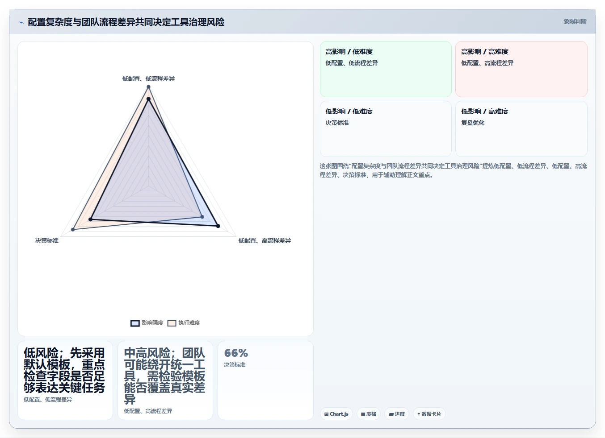Click the 66% metric value
Screen dimensions: 605x438
click(x=236, y=353)
